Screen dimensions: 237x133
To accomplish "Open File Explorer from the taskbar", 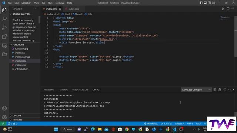I will 100,129.
